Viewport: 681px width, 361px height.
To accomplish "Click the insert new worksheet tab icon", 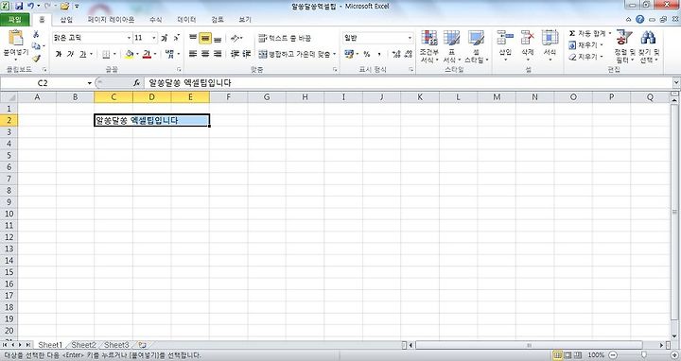I will (x=142, y=345).
